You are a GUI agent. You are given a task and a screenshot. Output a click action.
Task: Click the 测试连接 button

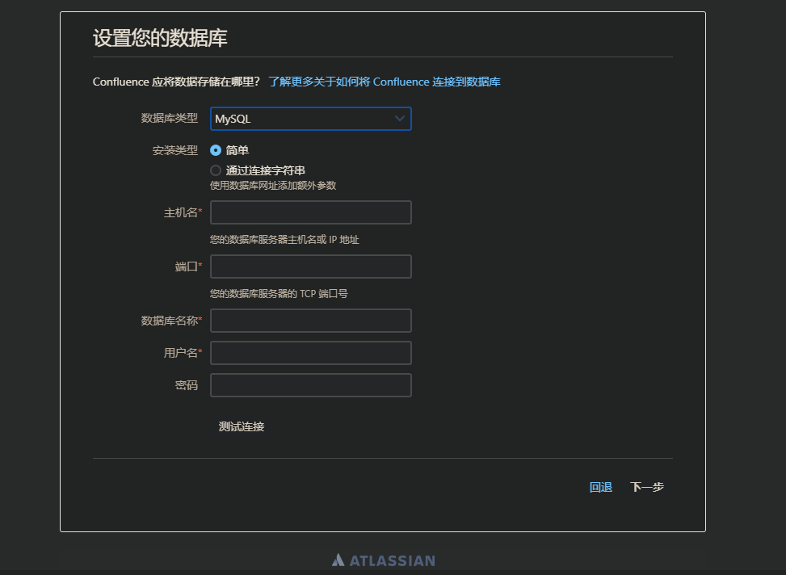pyautogui.click(x=242, y=426)
